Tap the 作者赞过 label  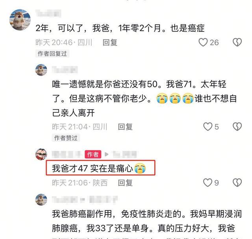(x=66, y=138)
